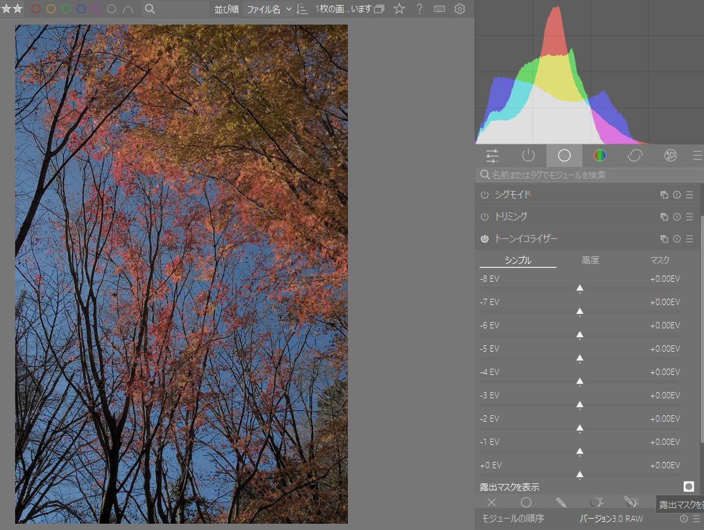Click the -6 EV slider handle

[x=580, y=335]
